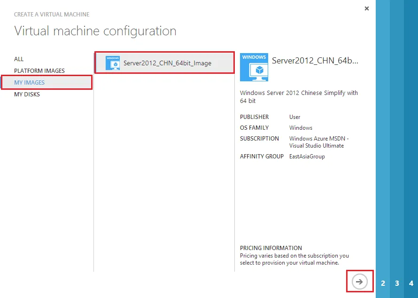Click the Server2012_CHN_64b... details title
Image resolution: width=418 pixels, height=298 pixels.
315,61
